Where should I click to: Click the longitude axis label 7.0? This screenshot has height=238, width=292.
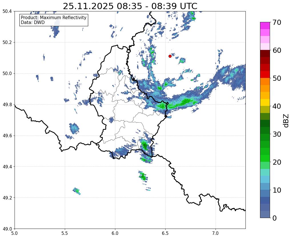pos(216,233)
